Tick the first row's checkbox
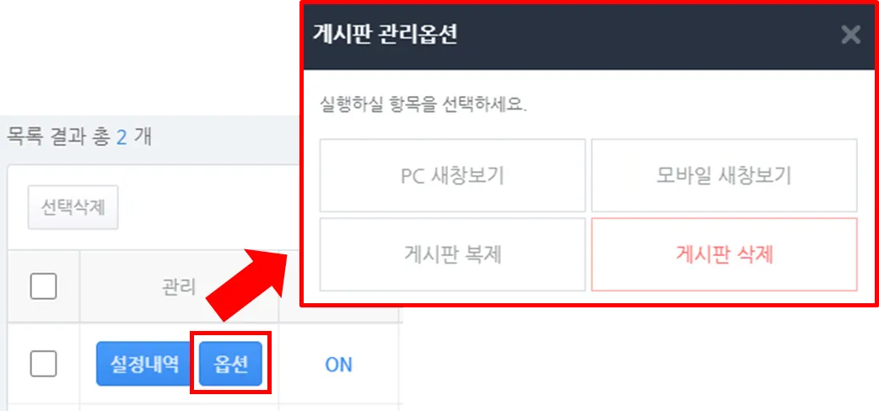The height and width of the screenshot is (411, 879). (43, 364)
